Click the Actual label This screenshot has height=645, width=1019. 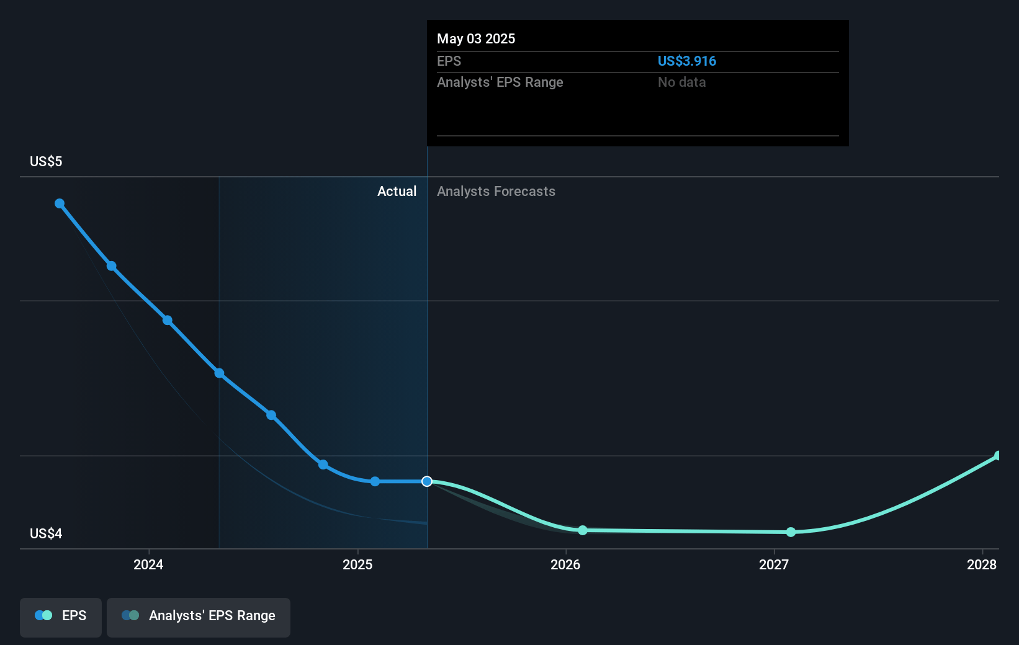coord(397,191)
